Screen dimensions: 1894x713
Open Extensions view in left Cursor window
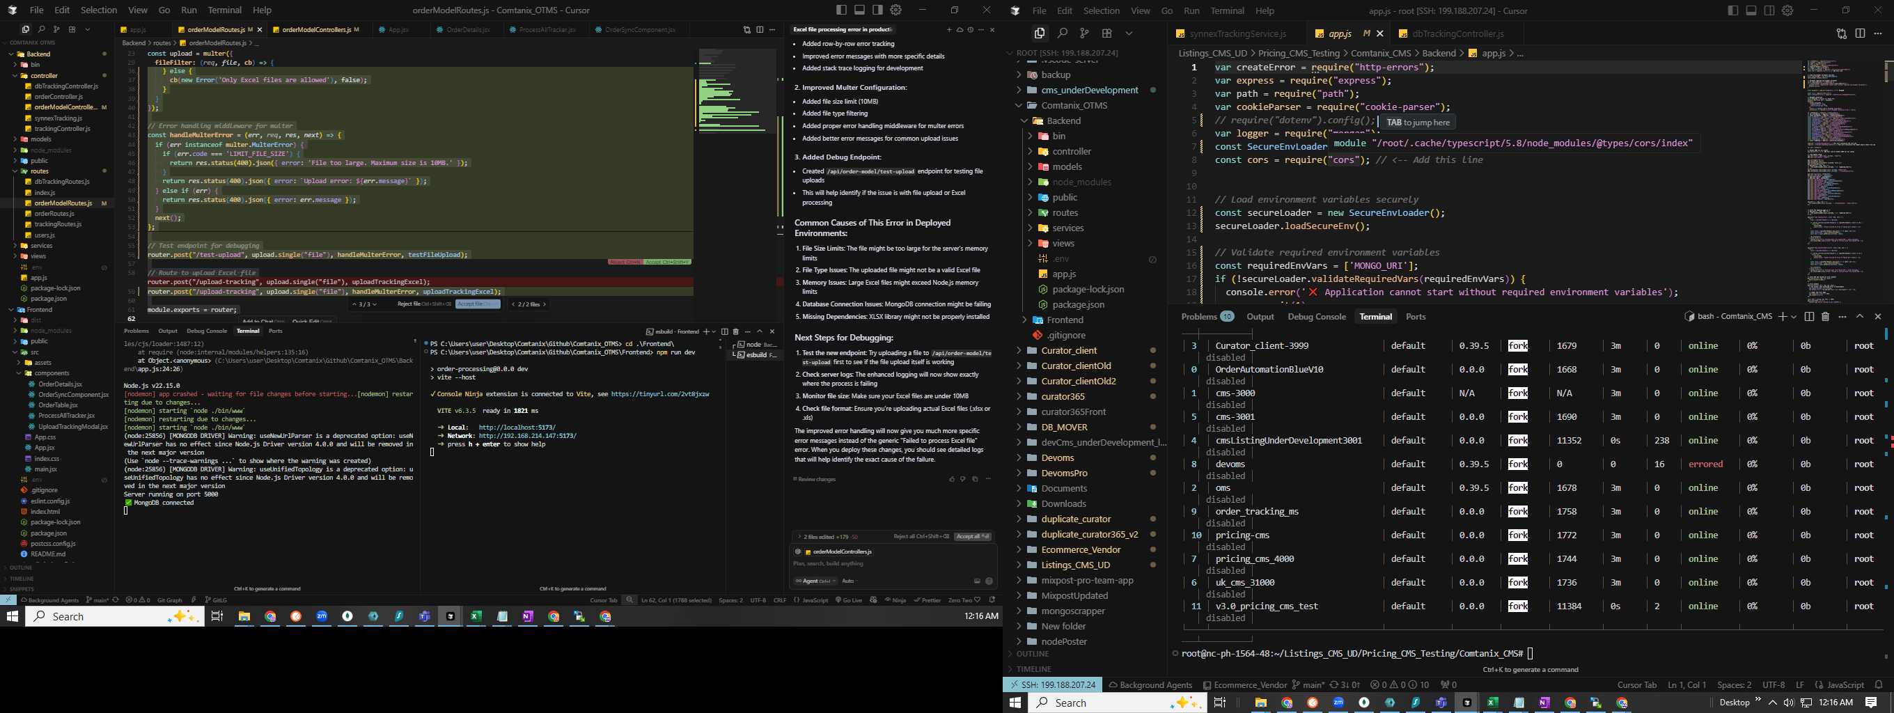click(x=72, y=29)
